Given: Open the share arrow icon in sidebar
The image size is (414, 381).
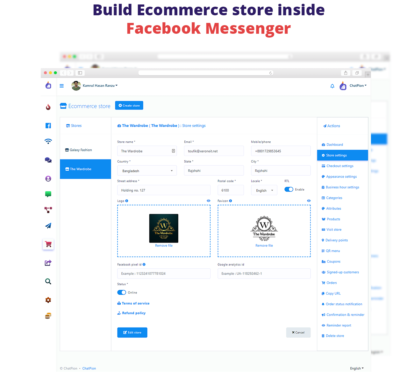Looking at the screenshot, I should point(48,263).
